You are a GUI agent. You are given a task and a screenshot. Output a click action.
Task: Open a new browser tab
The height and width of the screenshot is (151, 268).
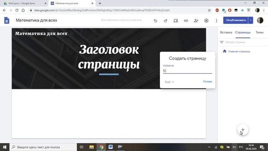(100, 3)
